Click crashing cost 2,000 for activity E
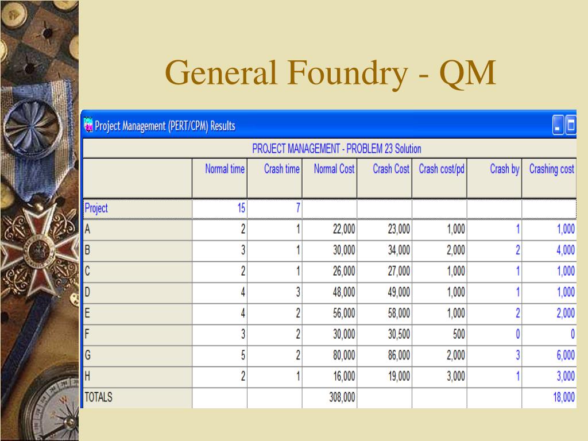This screenshot has width=588, height=441. pos(566,313)
